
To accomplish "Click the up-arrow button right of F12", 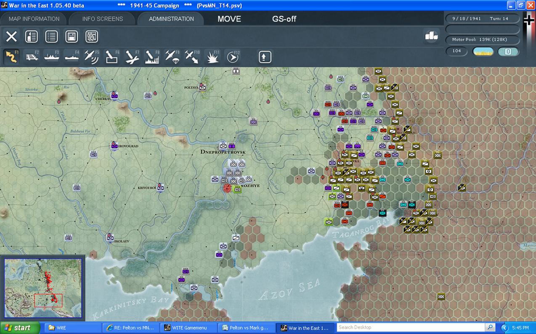I will click(x=265, y=57).
